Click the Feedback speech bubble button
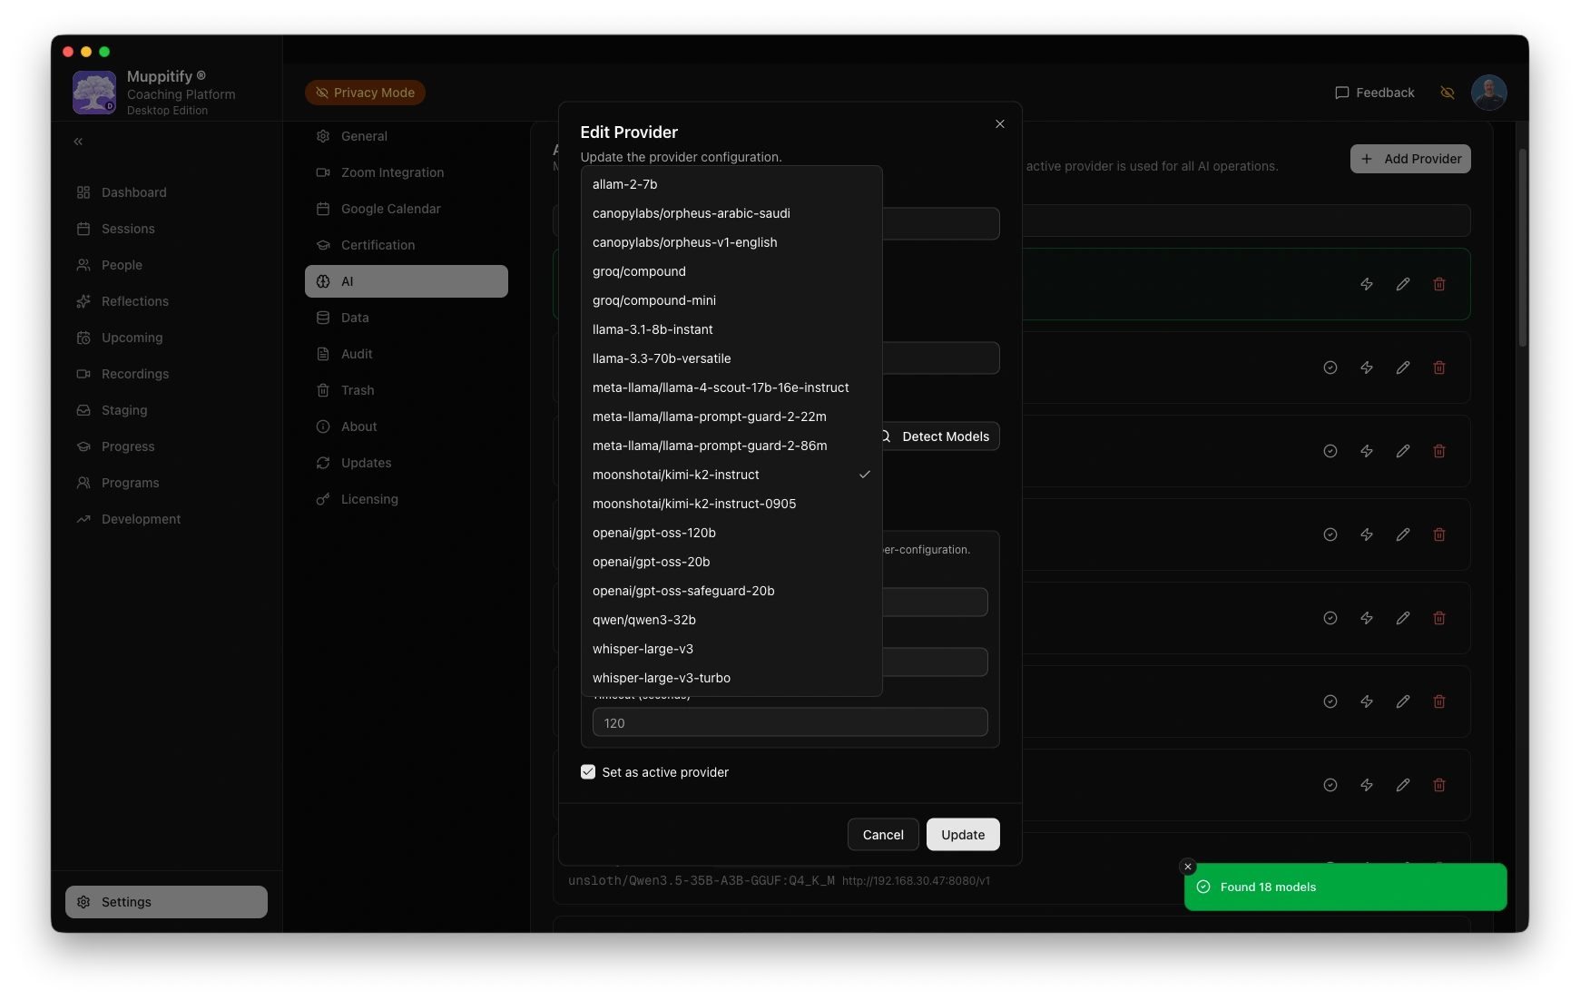 (x=1374, y=93)
